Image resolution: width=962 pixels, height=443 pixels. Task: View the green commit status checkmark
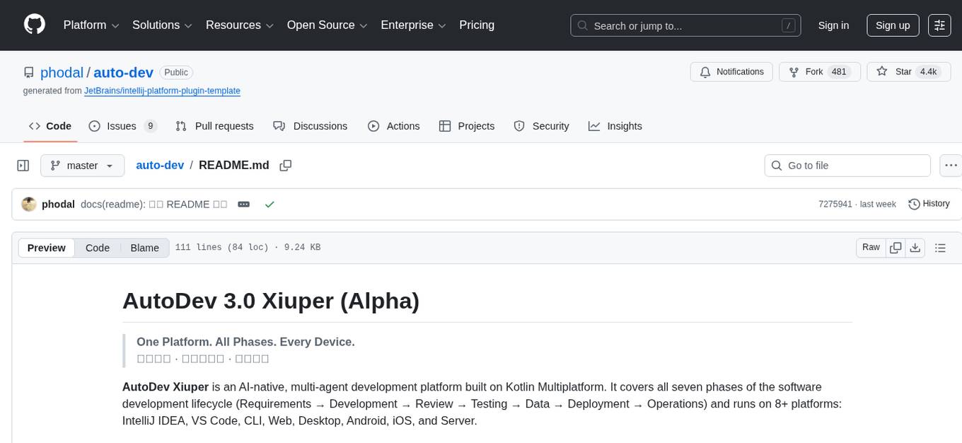[269, 204]
